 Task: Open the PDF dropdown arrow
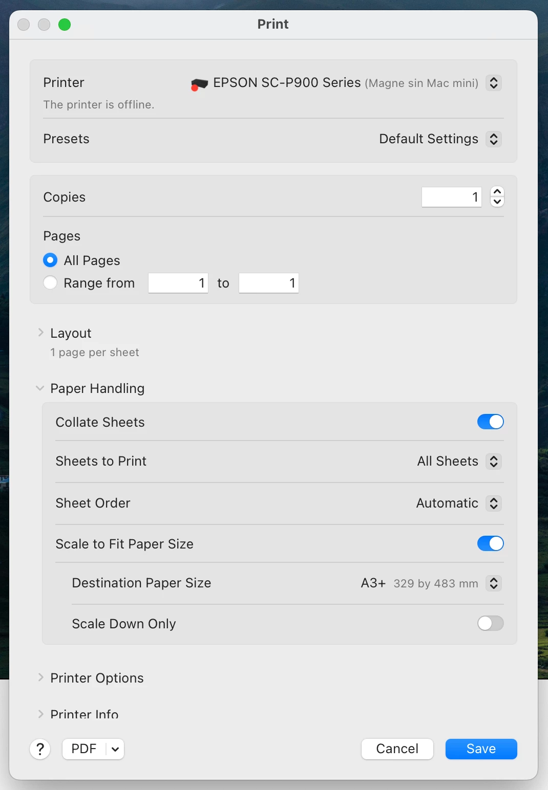[116, 749]
